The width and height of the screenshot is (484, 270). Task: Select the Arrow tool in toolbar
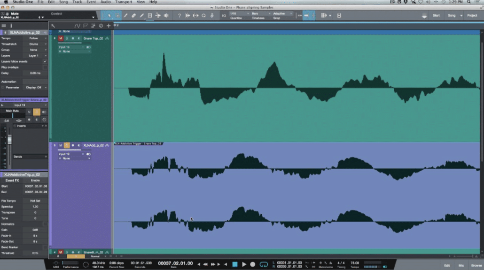(109, 15)
